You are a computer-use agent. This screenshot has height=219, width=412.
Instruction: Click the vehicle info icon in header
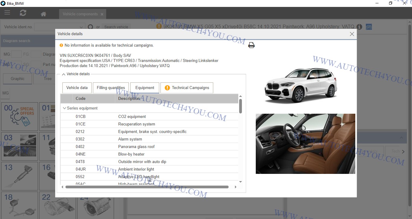(359, 27)
